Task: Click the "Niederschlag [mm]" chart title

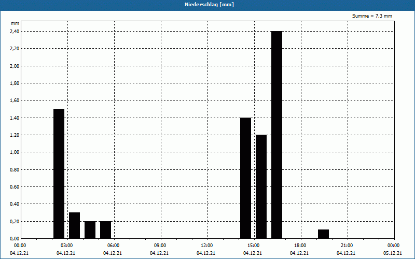Action: pyautogui.click(x=209, y=5)
